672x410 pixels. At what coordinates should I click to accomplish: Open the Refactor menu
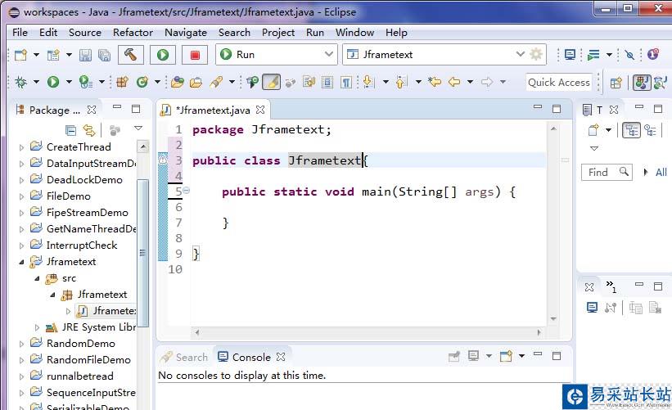pyautogui.click(x=133, y=33)
